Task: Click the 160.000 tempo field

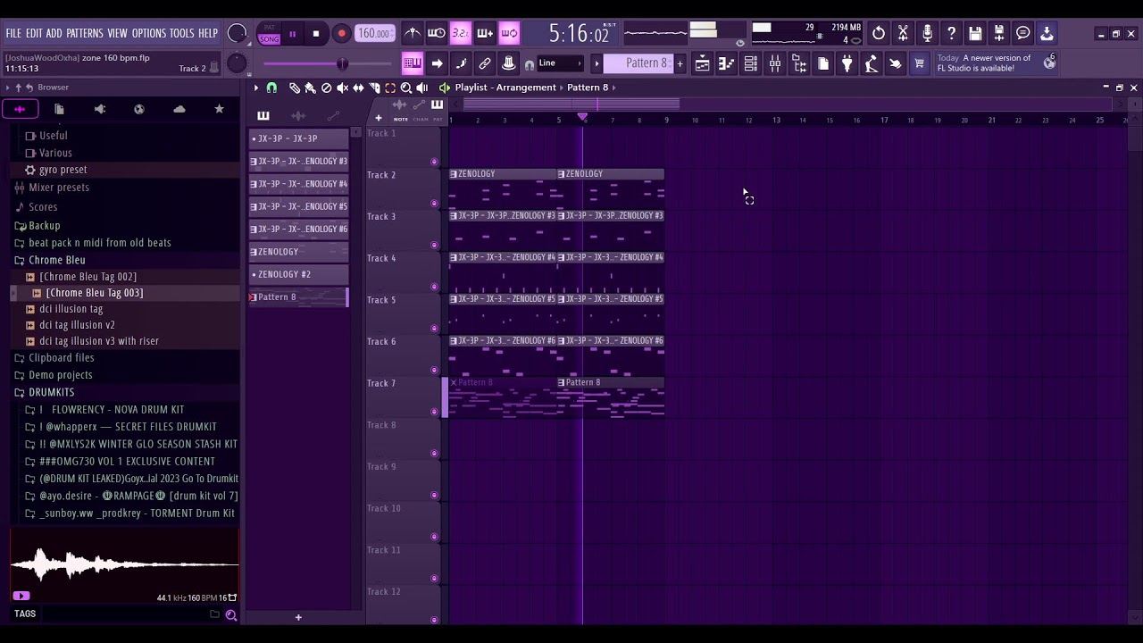Action: click(374, 34)
